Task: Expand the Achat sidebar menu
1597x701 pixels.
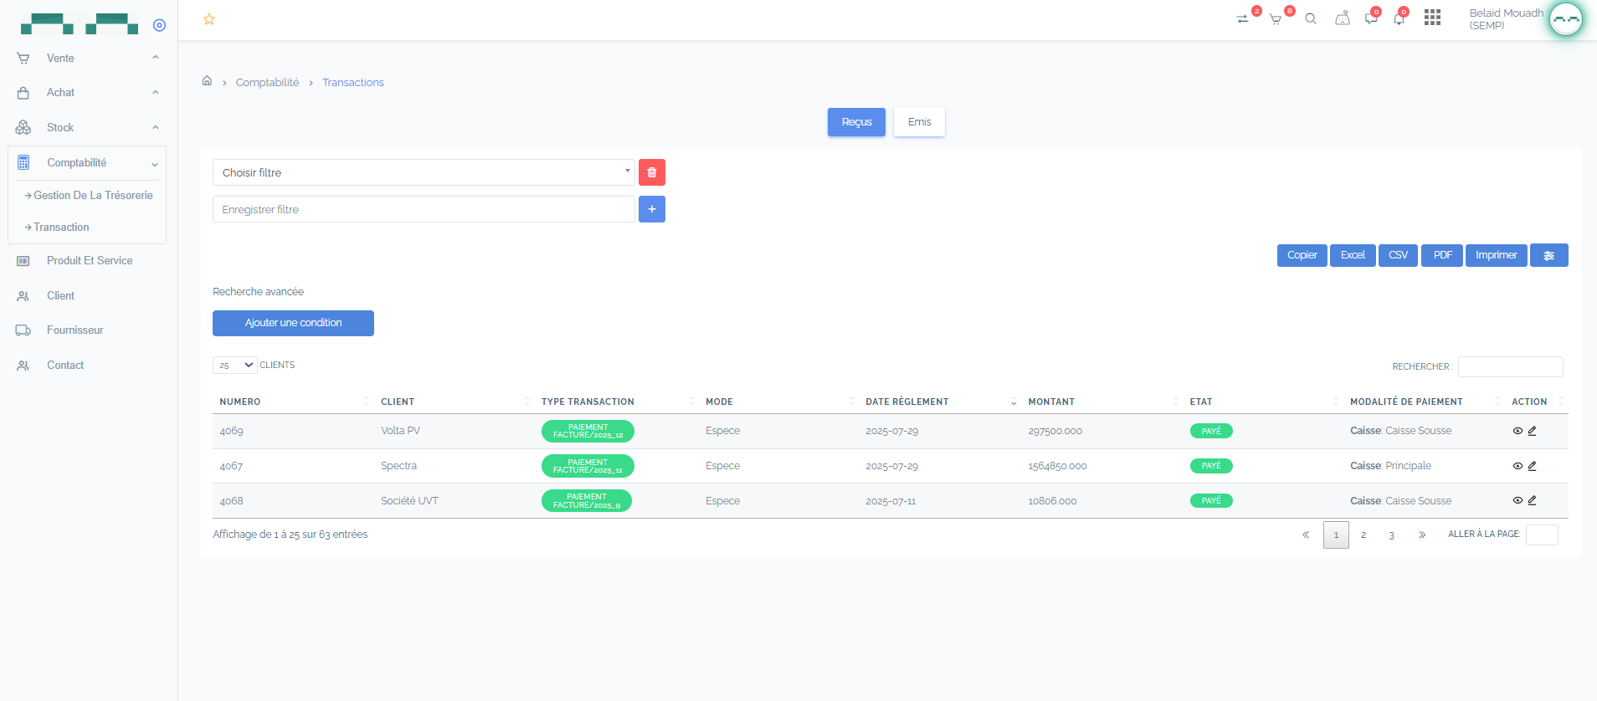Action: (x=88, y=93)
